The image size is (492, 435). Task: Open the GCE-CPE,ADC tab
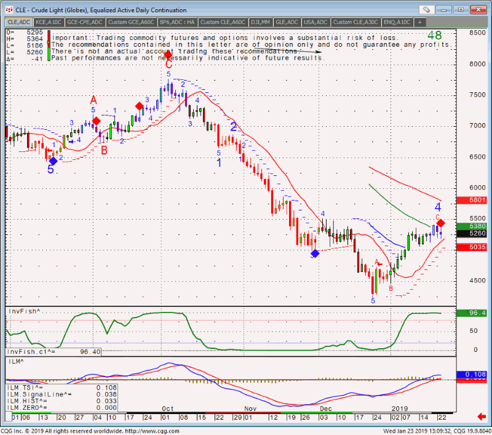tap(79, 22)
